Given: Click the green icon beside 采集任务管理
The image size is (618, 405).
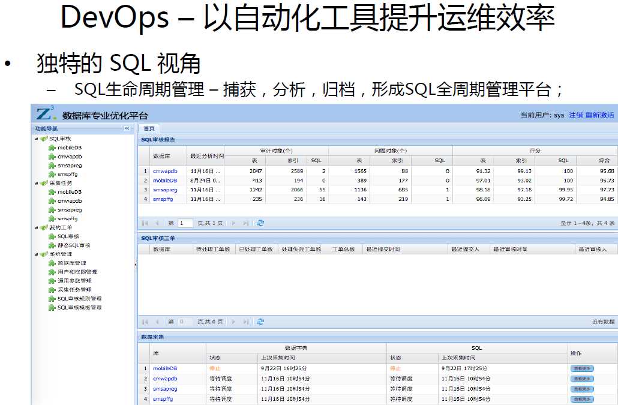Looking at the screenshot, I should pos(52,290).
